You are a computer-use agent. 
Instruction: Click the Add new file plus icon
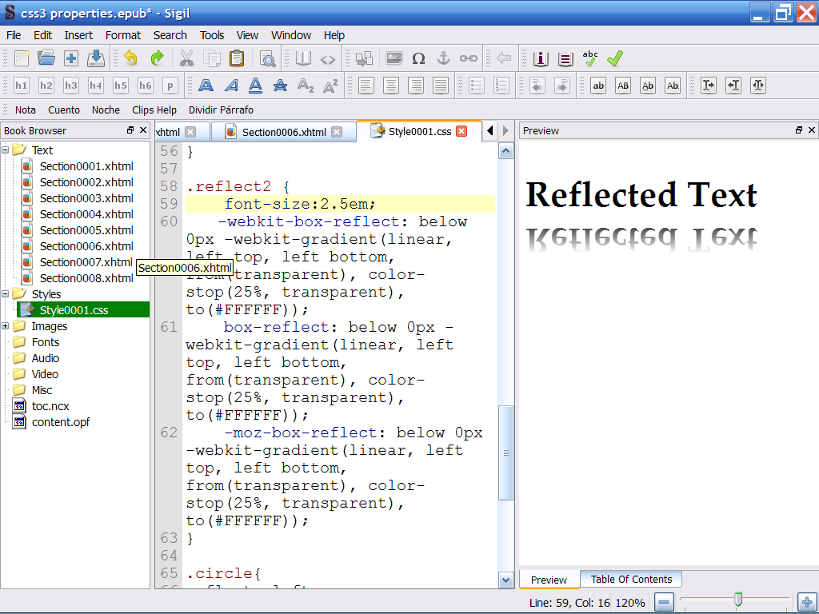point(71,58)
